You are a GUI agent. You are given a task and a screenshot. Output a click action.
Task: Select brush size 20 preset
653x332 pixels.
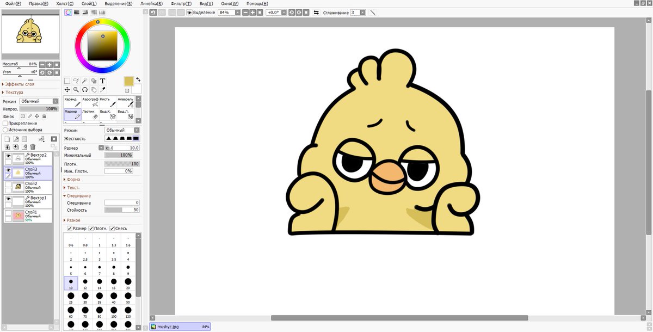pos(128,282)
